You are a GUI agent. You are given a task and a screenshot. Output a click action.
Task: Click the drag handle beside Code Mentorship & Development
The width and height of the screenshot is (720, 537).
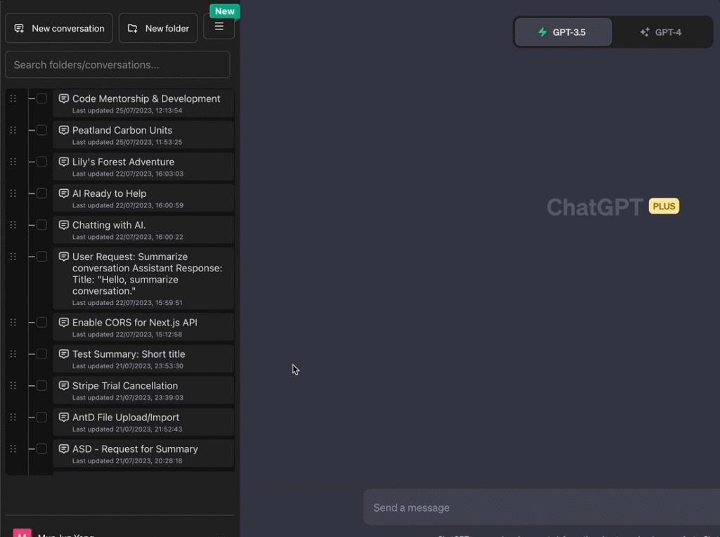pyautogui.click(x=13, y=98)
